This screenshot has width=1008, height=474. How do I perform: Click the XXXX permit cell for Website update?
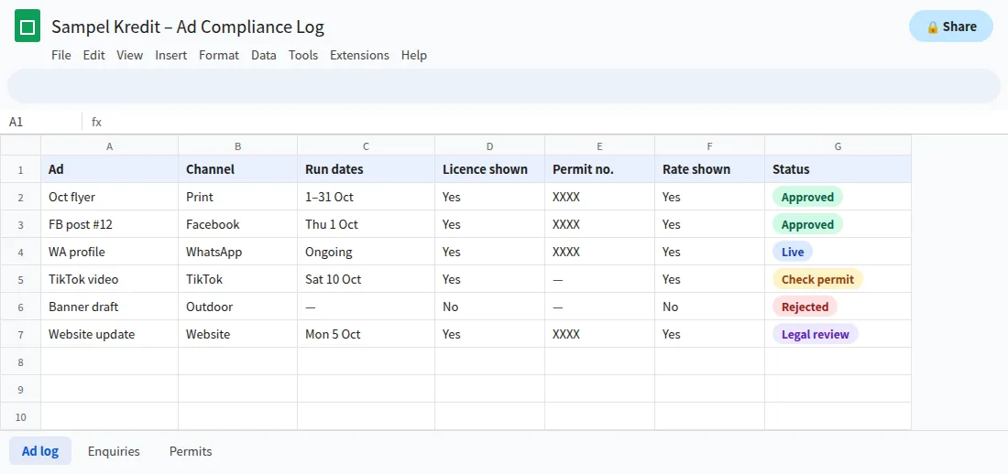tap(600, 334)
